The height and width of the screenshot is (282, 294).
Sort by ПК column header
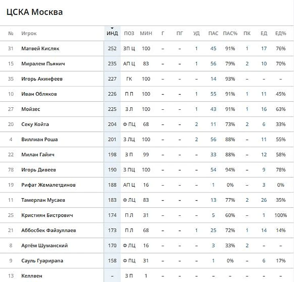pos(247,33)
